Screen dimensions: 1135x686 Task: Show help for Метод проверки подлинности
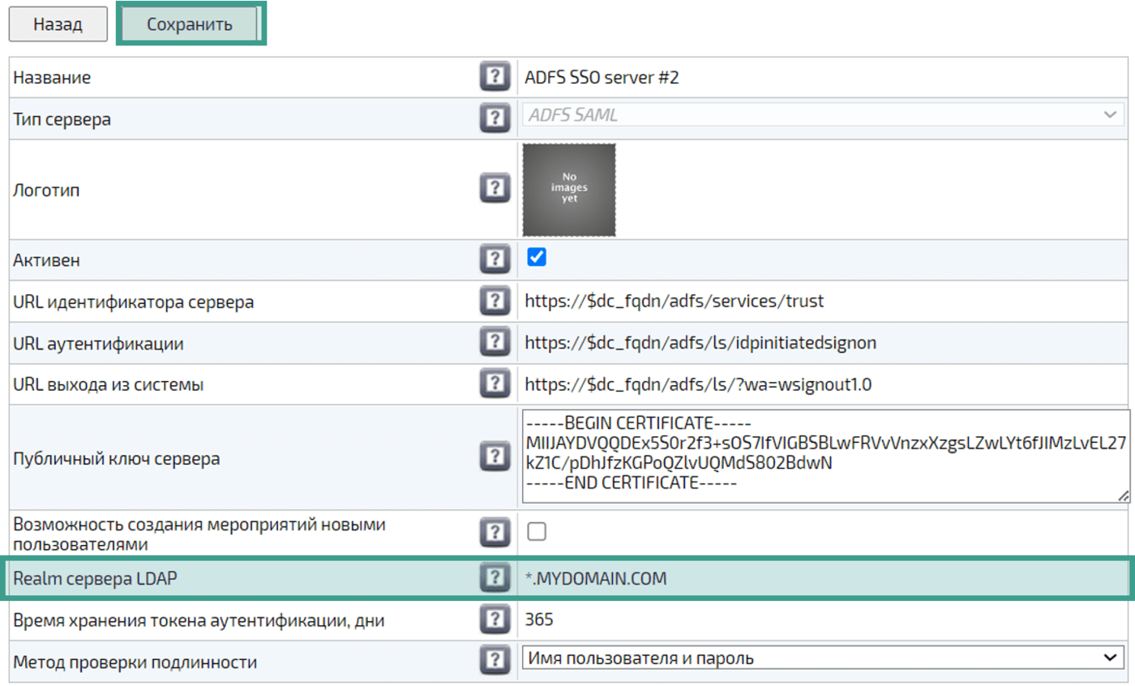click(x=494, y=661)
